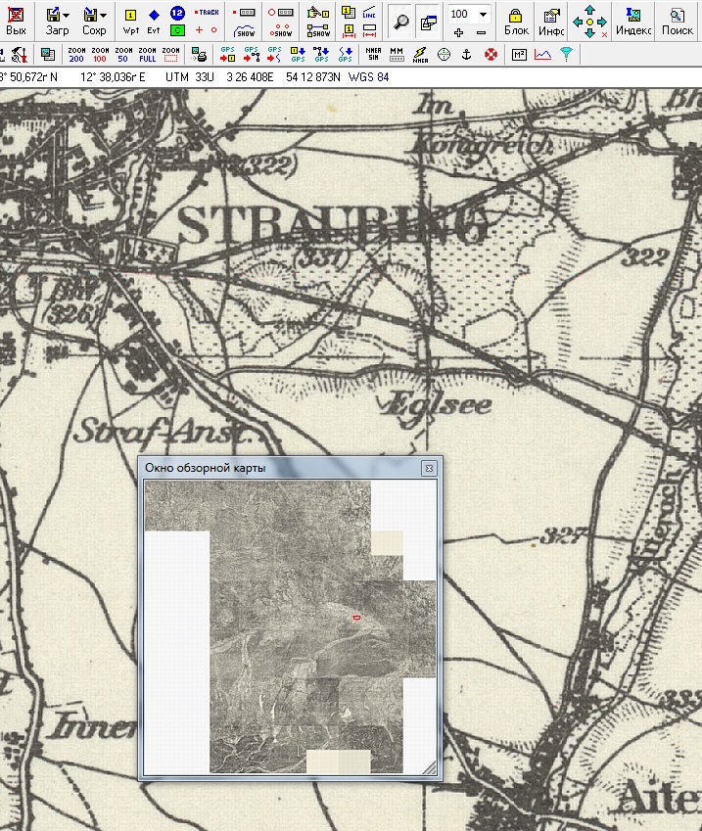Click the blue funnel filter icon
The height and width of the screenshot is (831, 702).
tap(566, 54)
